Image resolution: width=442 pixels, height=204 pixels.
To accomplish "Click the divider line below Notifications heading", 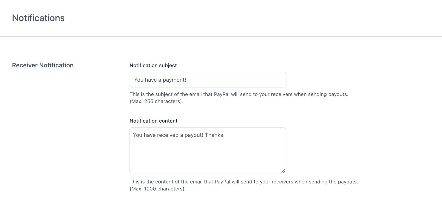I will click(221, 36).
